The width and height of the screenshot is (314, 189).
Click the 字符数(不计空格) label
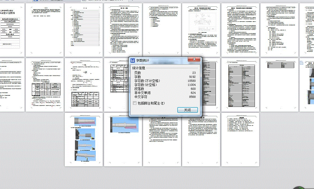click(147, 81)
